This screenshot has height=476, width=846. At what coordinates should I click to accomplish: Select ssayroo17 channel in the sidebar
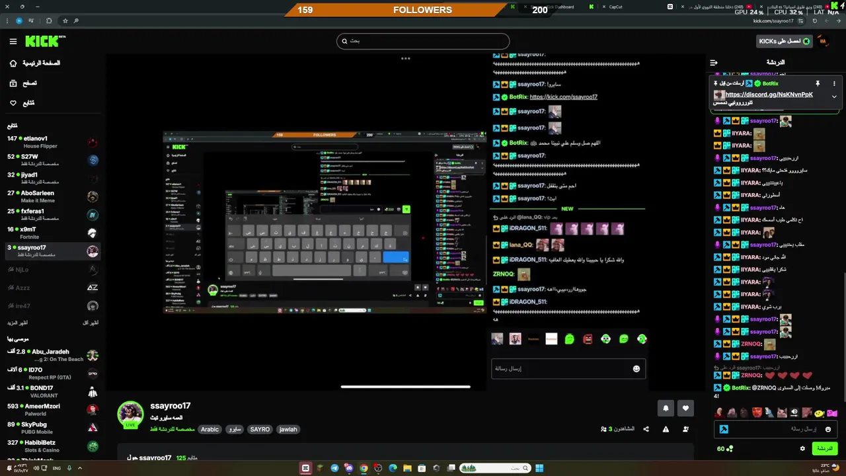pos(53,251)
